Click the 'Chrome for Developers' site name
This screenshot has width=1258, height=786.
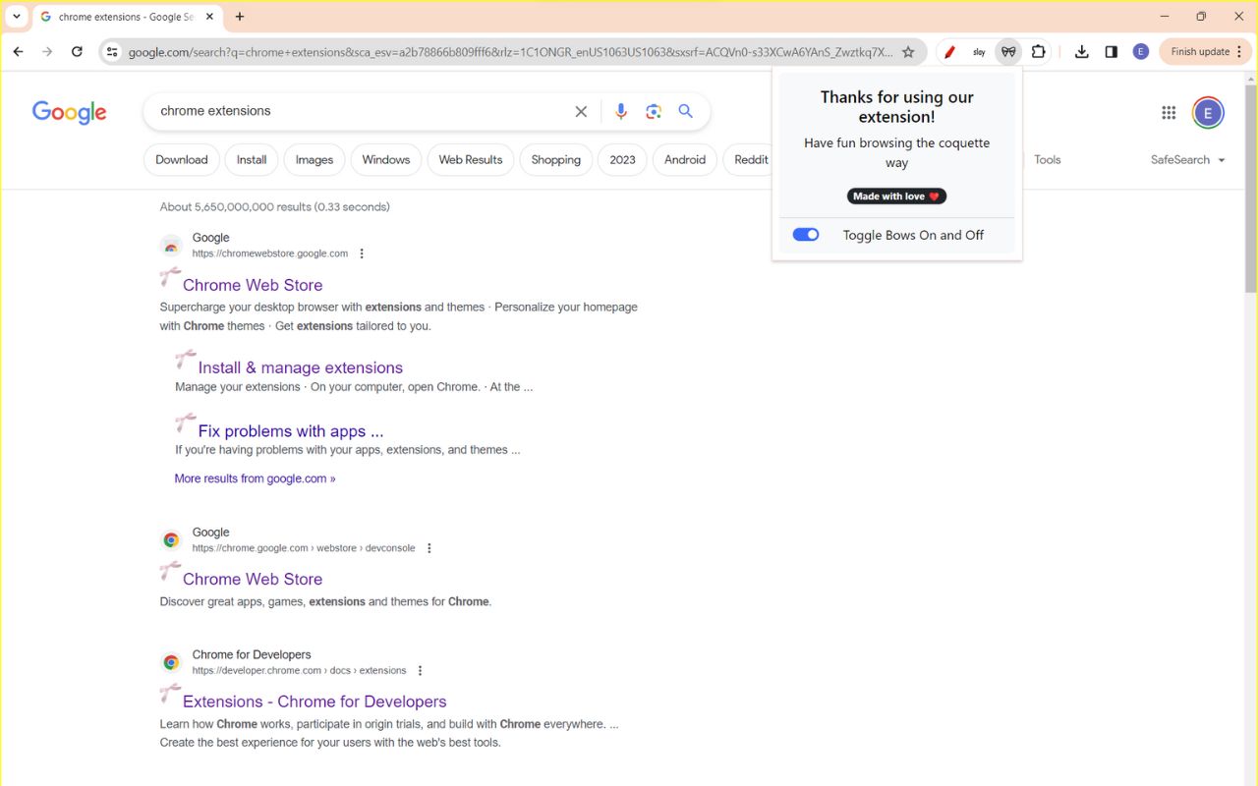click(x=252, y=655)
